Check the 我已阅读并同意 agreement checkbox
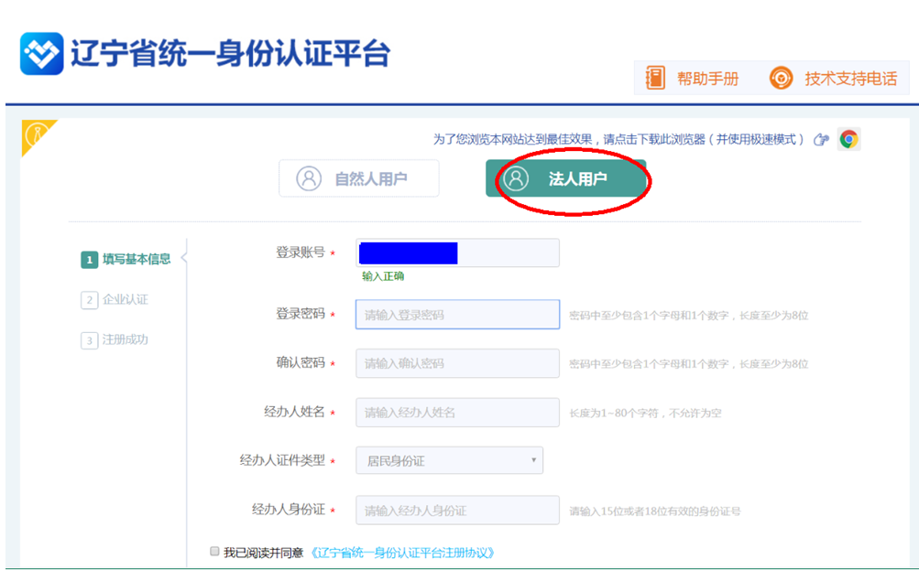919x570 pixels. [x=214, y=552]
